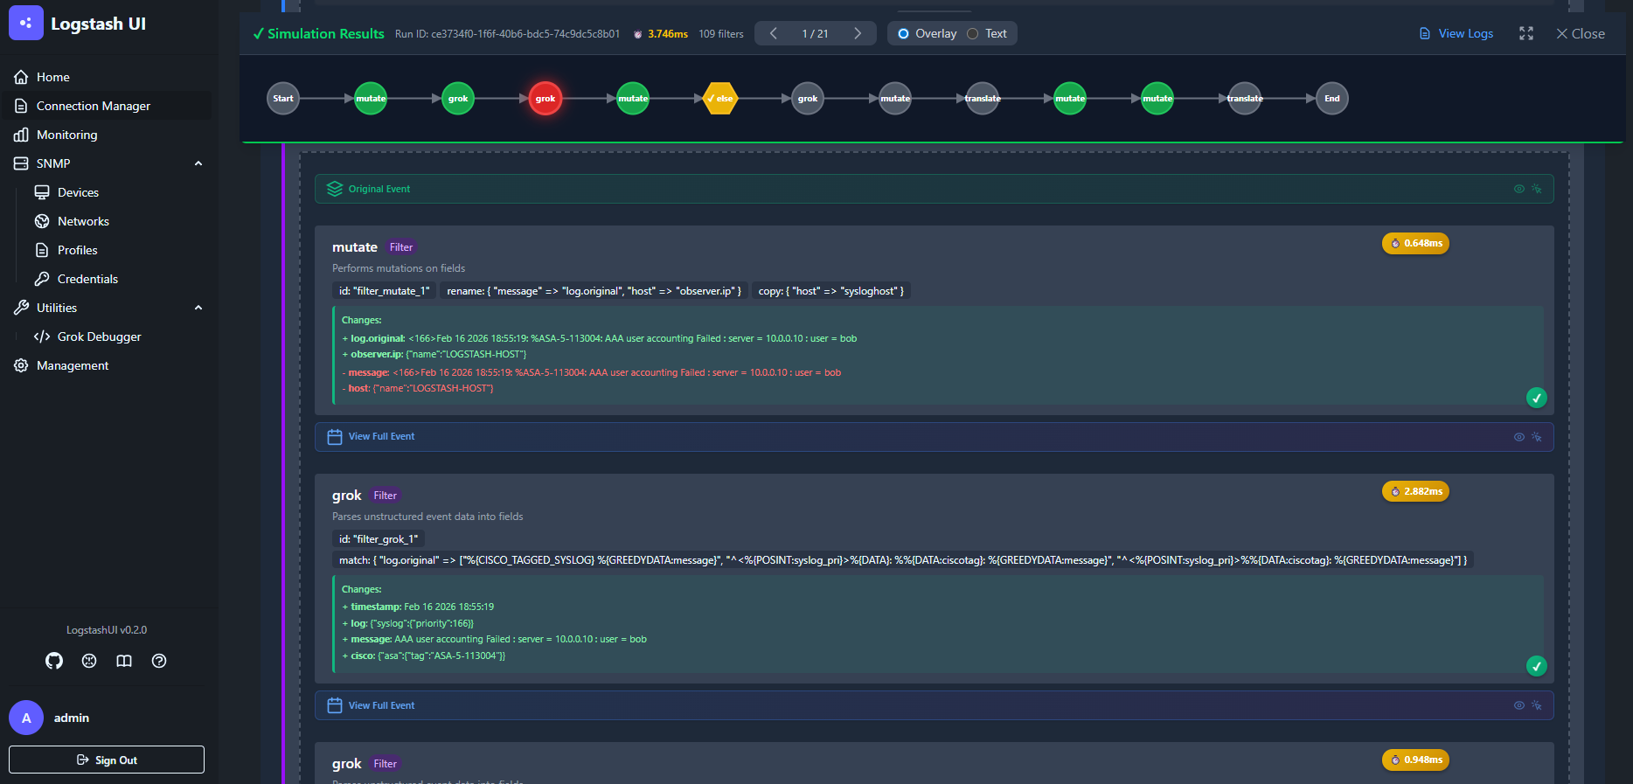Click the 109 filters count
The height and width of the screenshot is (784, 1633).
pos(721,34)
